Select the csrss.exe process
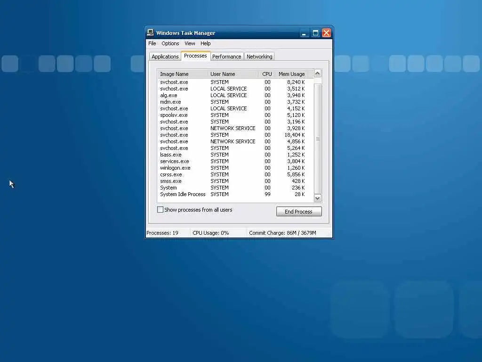 (233, 174)
